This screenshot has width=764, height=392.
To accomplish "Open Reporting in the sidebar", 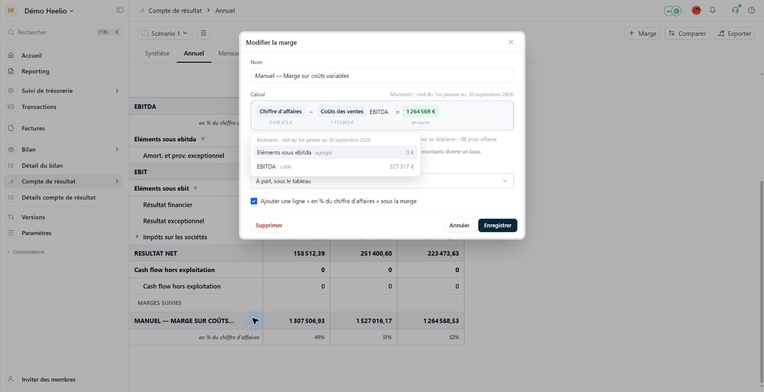I will click(63, 71).
